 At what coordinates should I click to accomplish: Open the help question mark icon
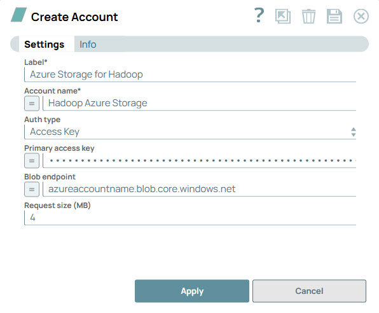[x=259, y=15]
